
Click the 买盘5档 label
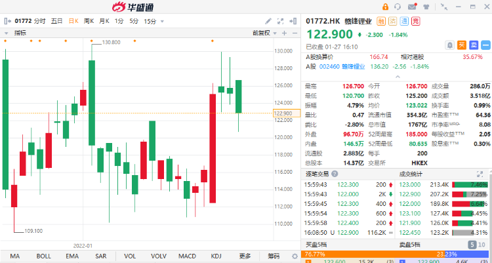pyautogui.click(x=316, y=245)
